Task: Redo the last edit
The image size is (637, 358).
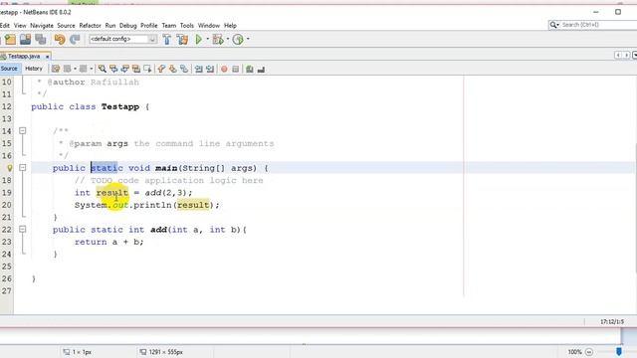Action: coord(75,40)
